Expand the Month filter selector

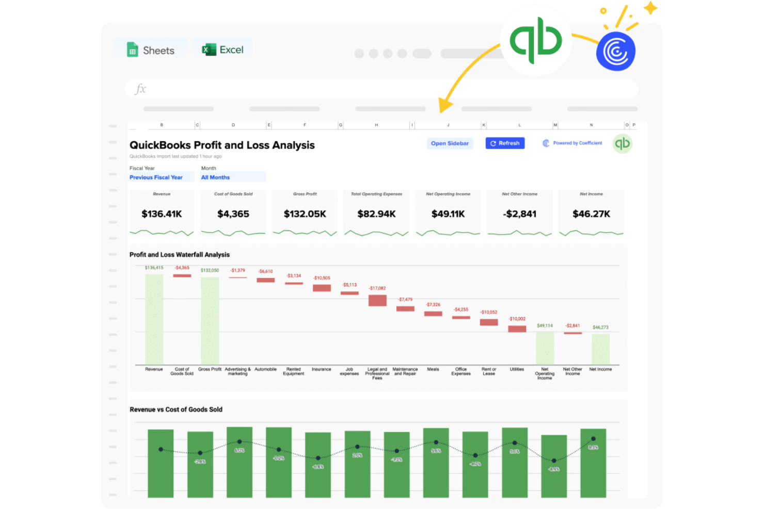[233, 177]
